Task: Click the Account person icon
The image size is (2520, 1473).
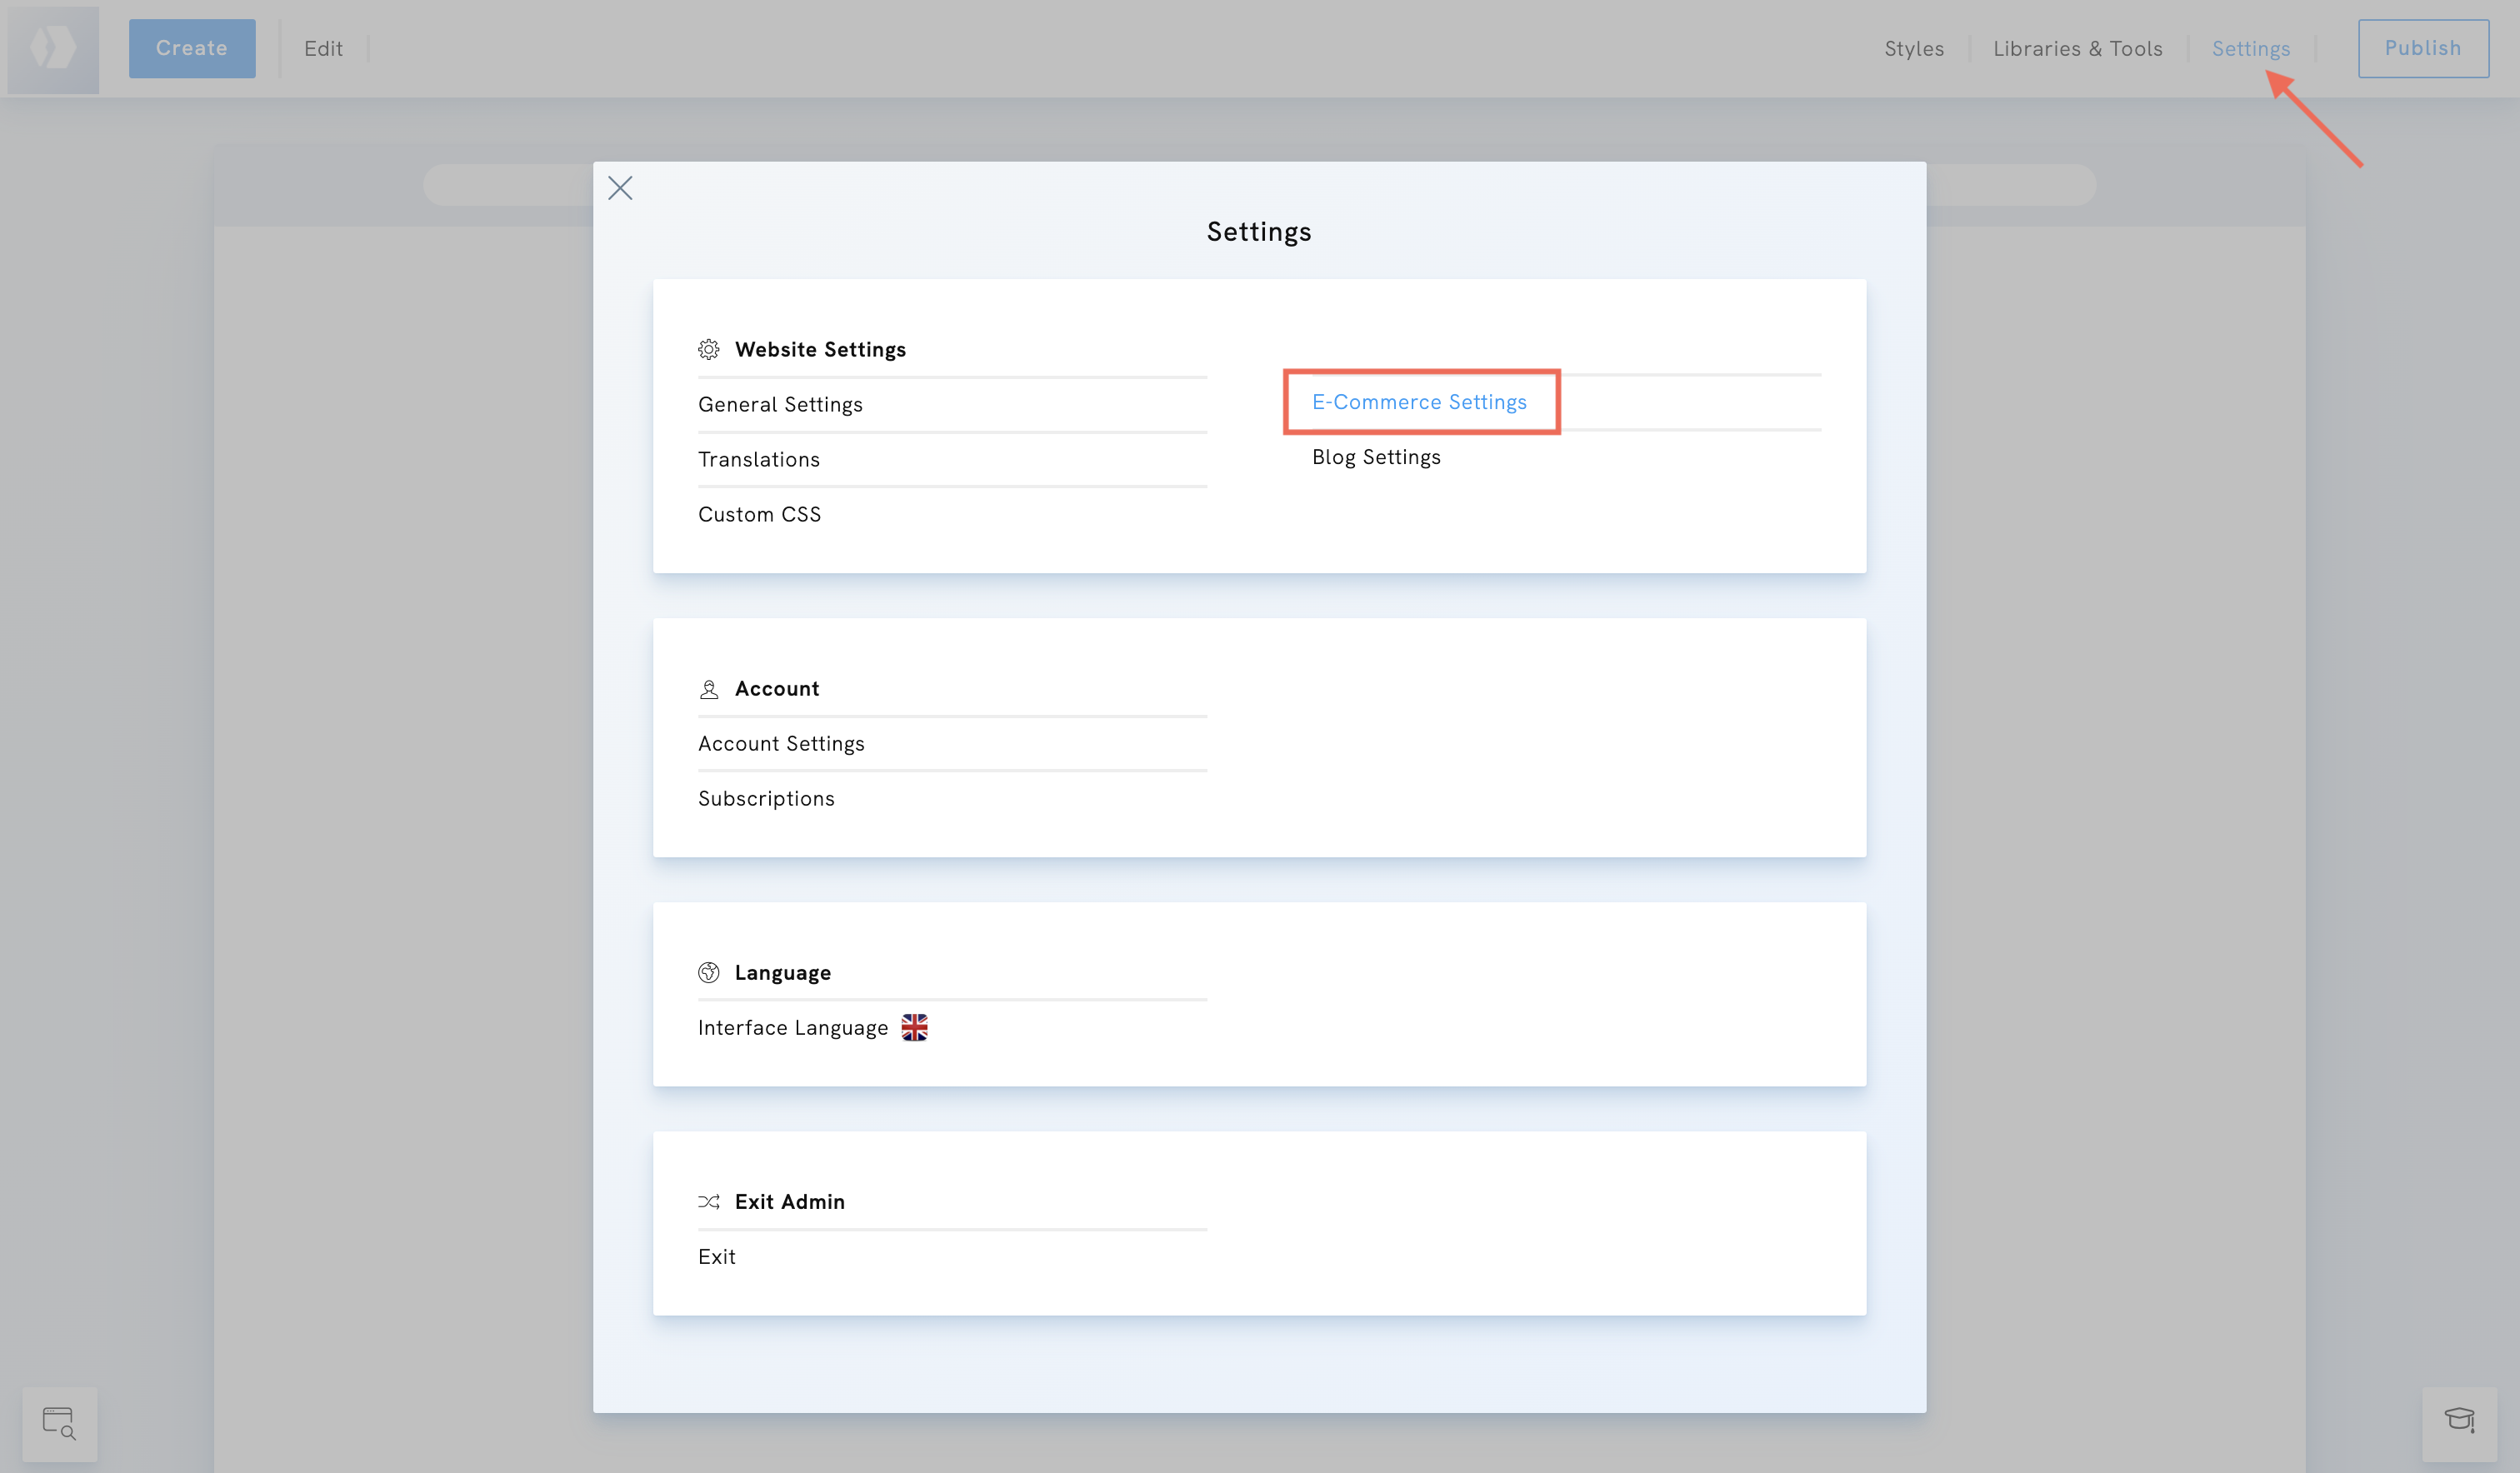Action: click(x=709, y=688)
